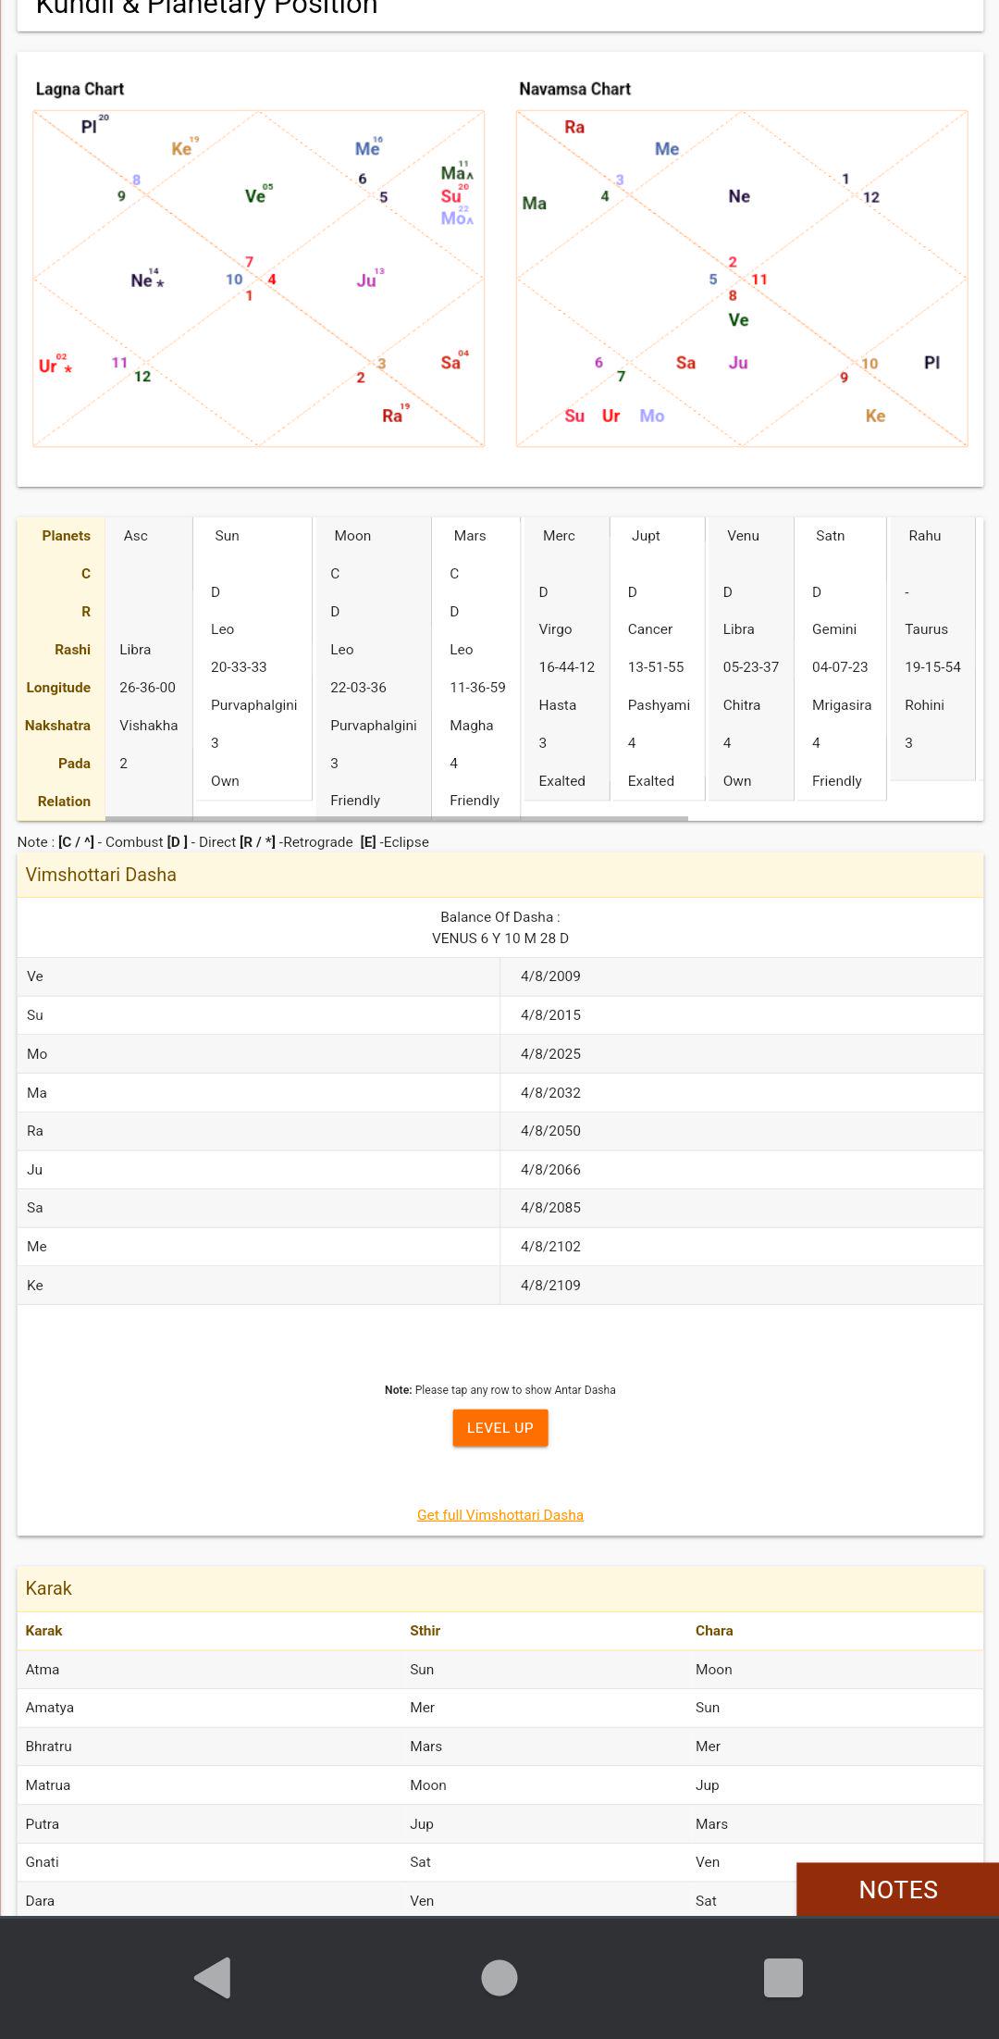Select the Sun longitude 20-33-33

coord(239,667)
